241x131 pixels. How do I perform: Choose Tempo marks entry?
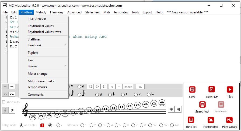pyautogui.click(x=44, y=87)
